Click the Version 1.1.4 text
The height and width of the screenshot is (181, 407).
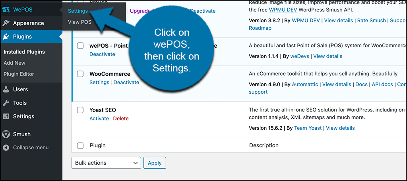[265, 56]
